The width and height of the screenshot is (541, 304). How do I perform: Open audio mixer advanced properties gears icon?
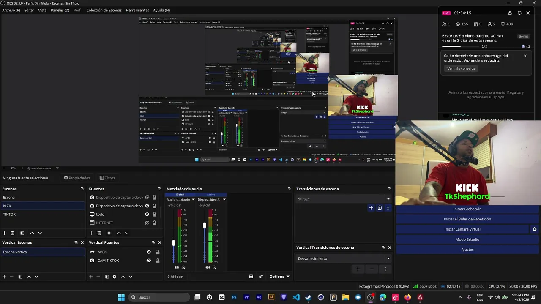[261, 277]
